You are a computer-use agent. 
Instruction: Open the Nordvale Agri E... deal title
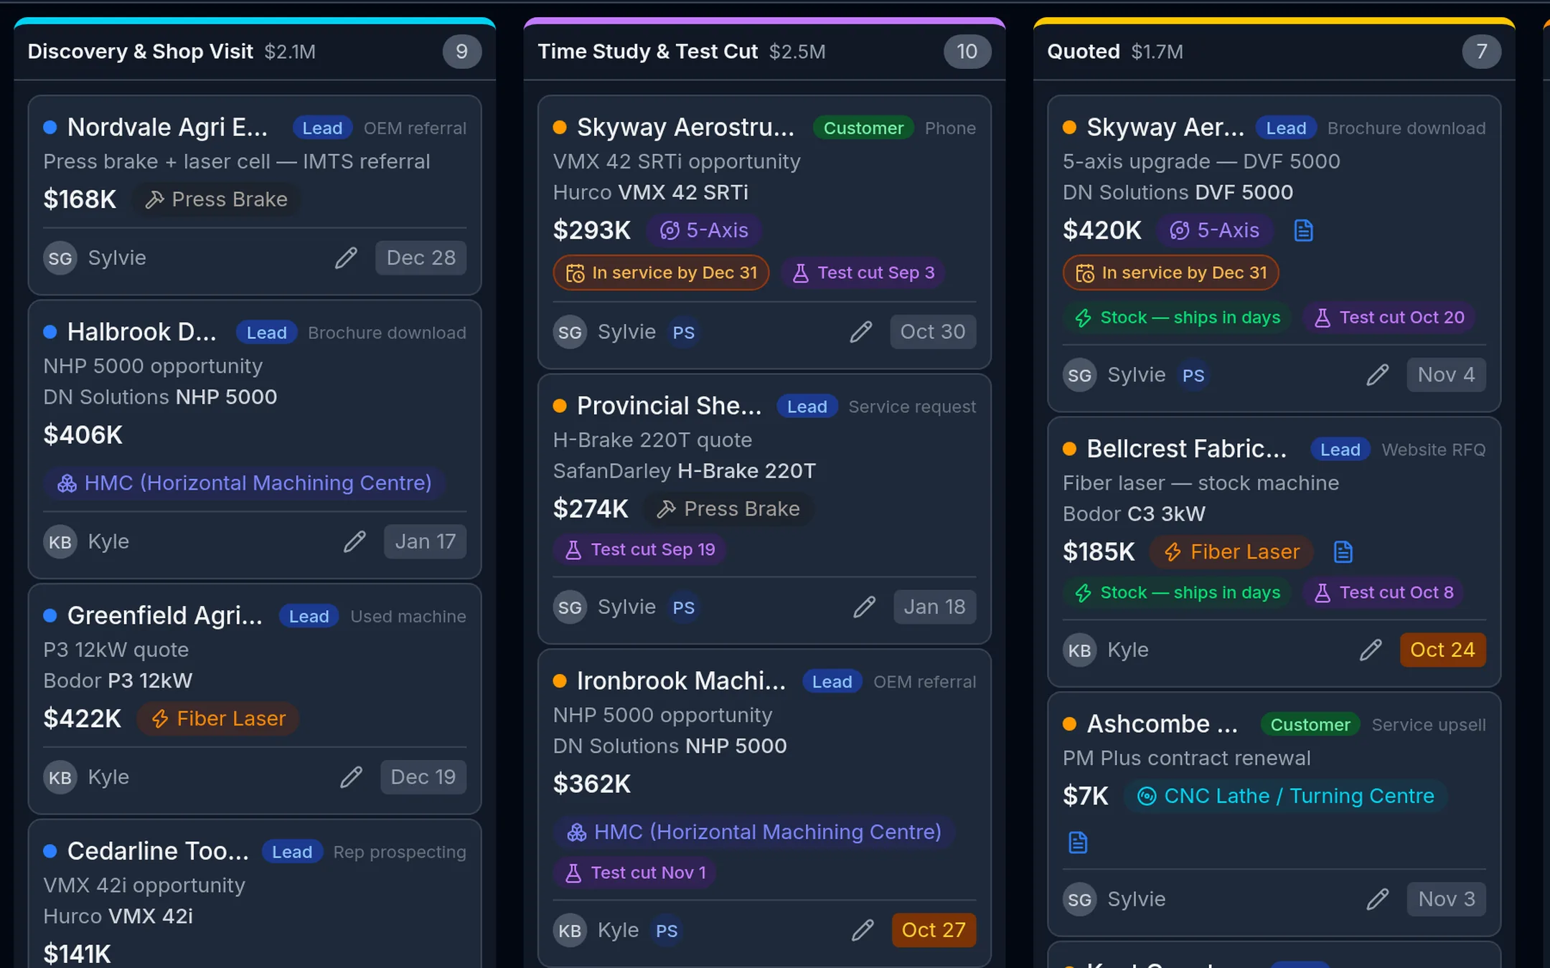point(167,127)
